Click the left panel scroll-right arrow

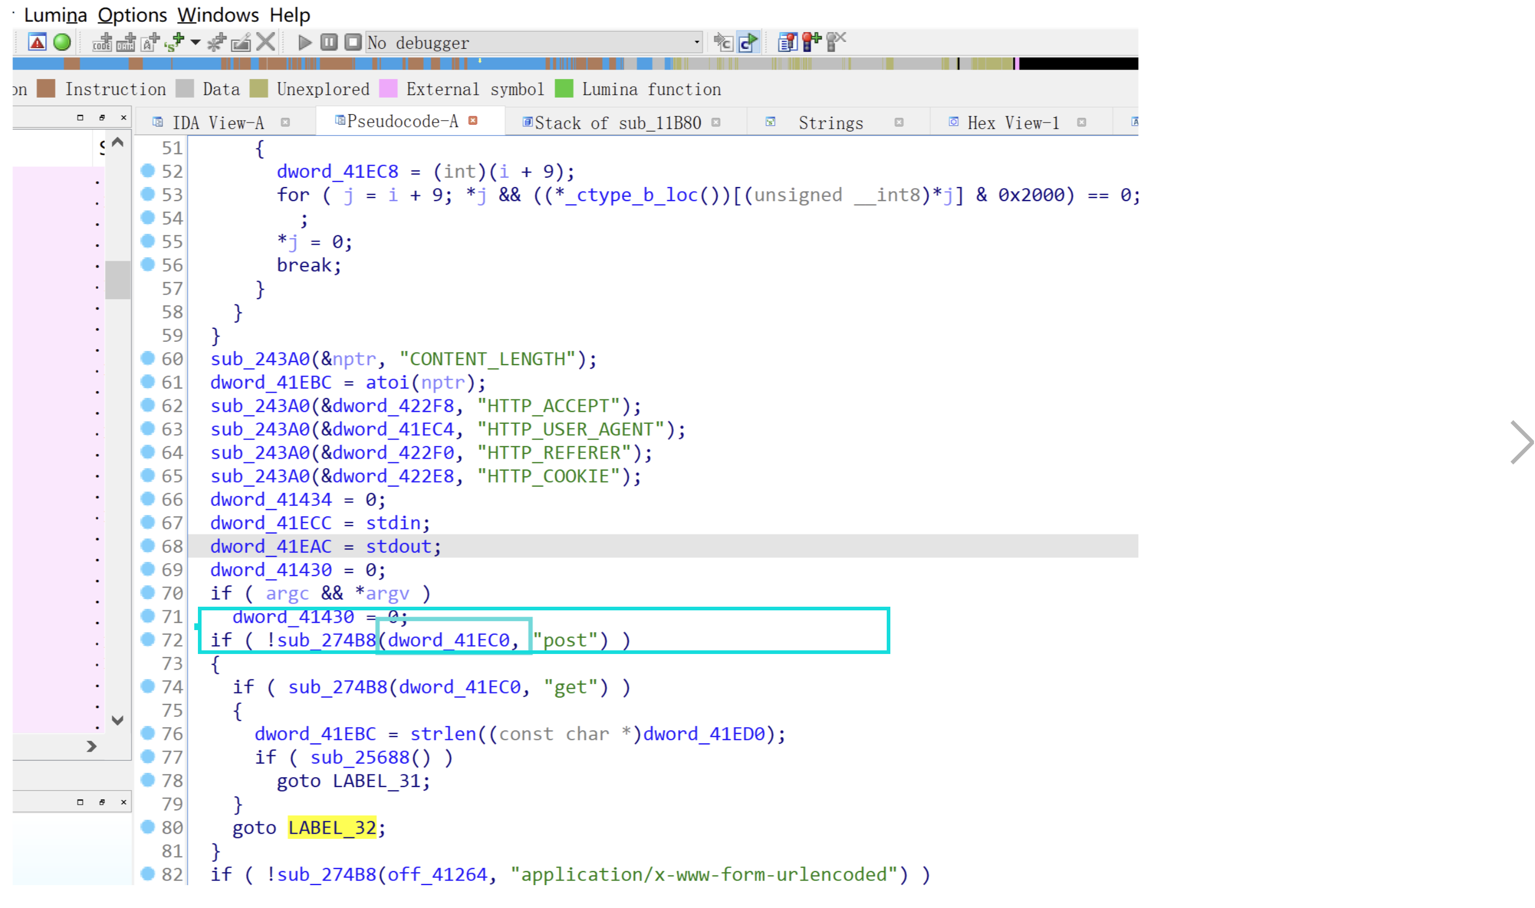[x=91, y=746]
